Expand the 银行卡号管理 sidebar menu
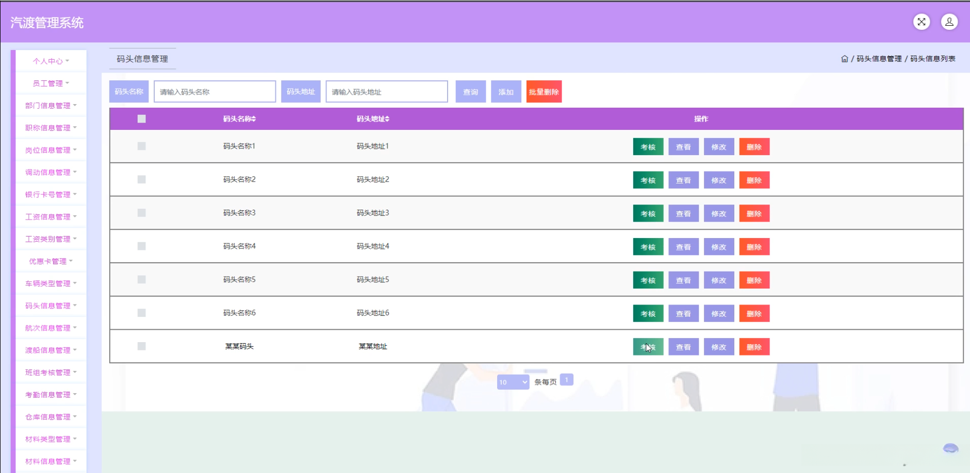Viewport: 970px width, 473px height. pos(51,194)
